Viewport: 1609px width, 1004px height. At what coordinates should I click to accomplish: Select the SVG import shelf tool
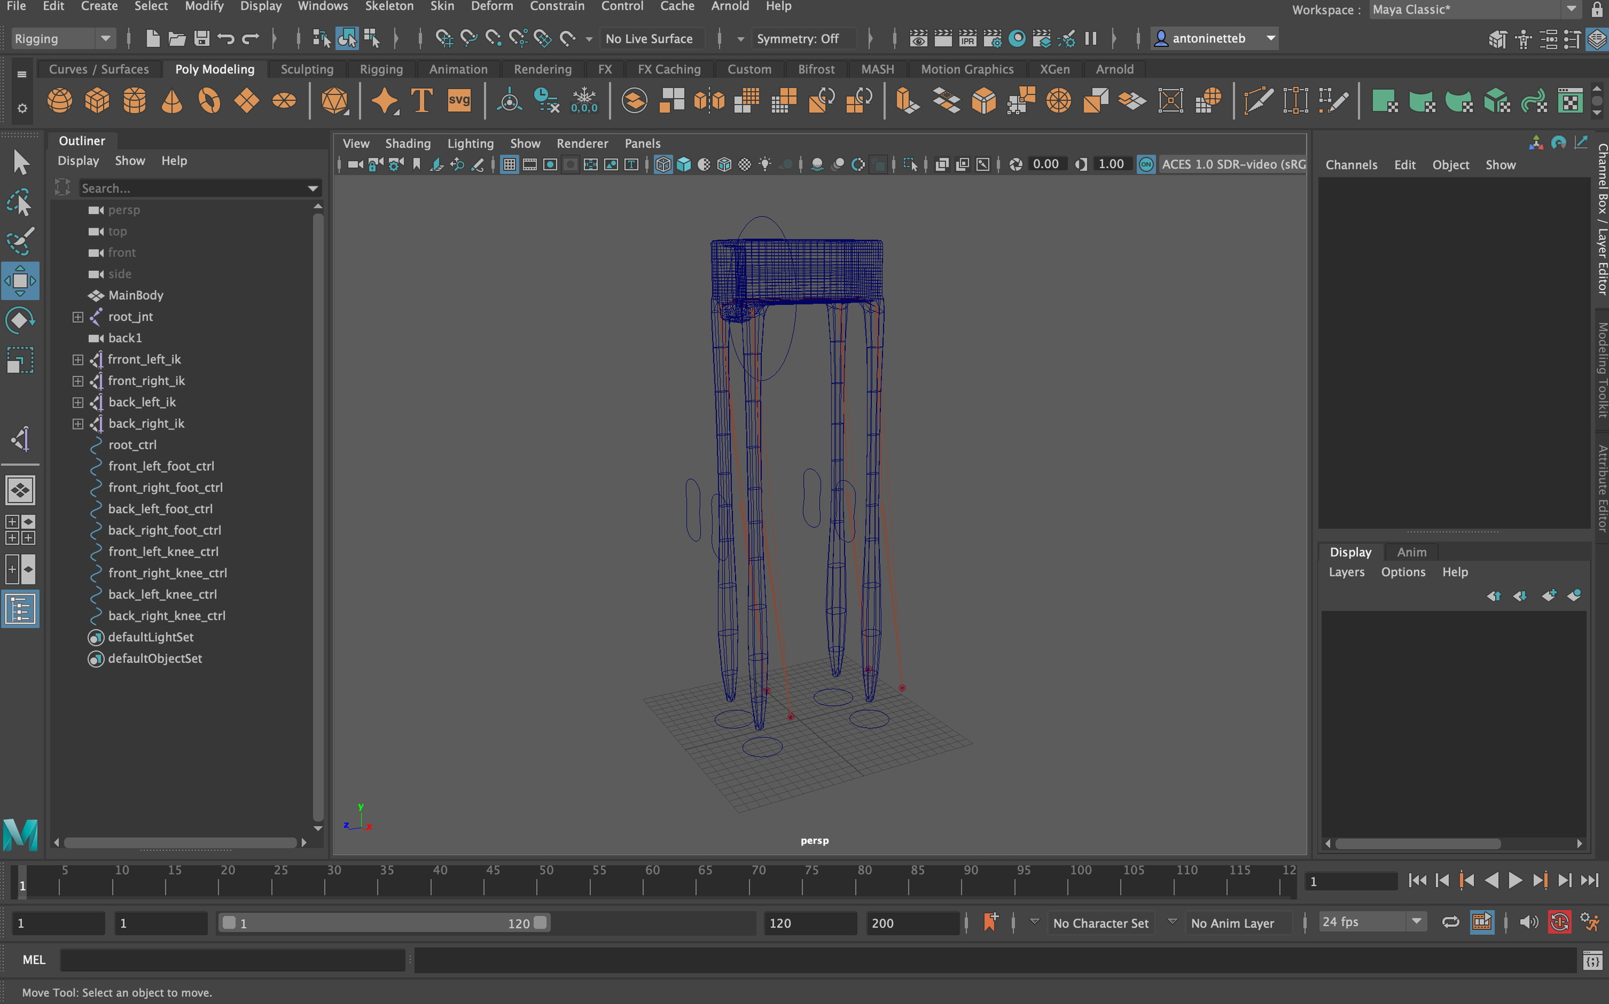tap(459, 101)
